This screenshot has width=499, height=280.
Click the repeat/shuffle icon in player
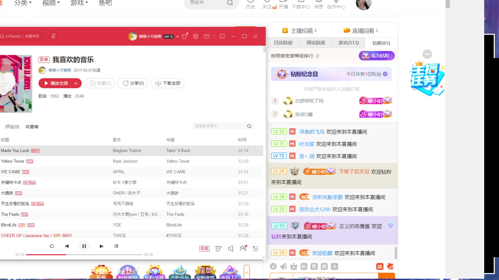click(51, 246)
